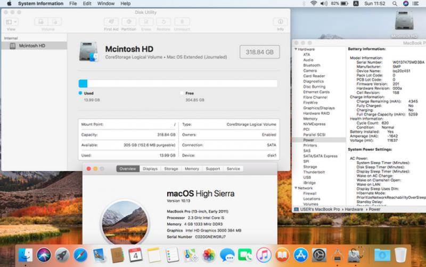426x267 pixels.
Task: Click the volume icon in menu bar
Action: click(x=324, y=4)
